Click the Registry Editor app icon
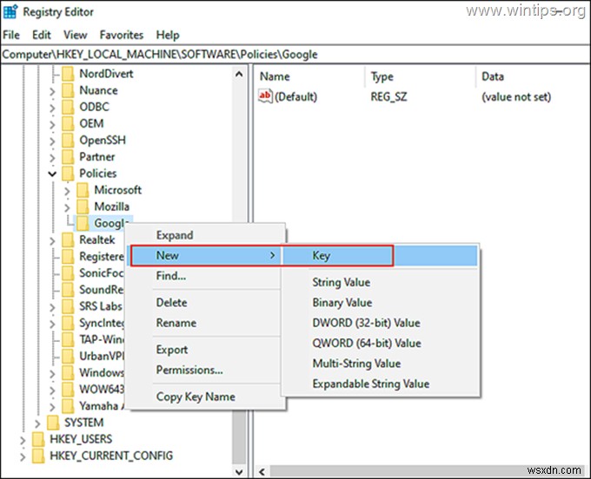Image resolution: width=591 pixels, height=479 pixels. coord(10,11)
